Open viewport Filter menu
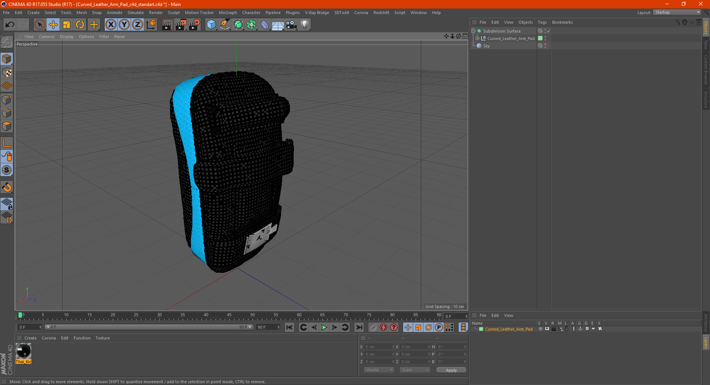This screenshot has height=385, width=710. (x=104, y=37)
